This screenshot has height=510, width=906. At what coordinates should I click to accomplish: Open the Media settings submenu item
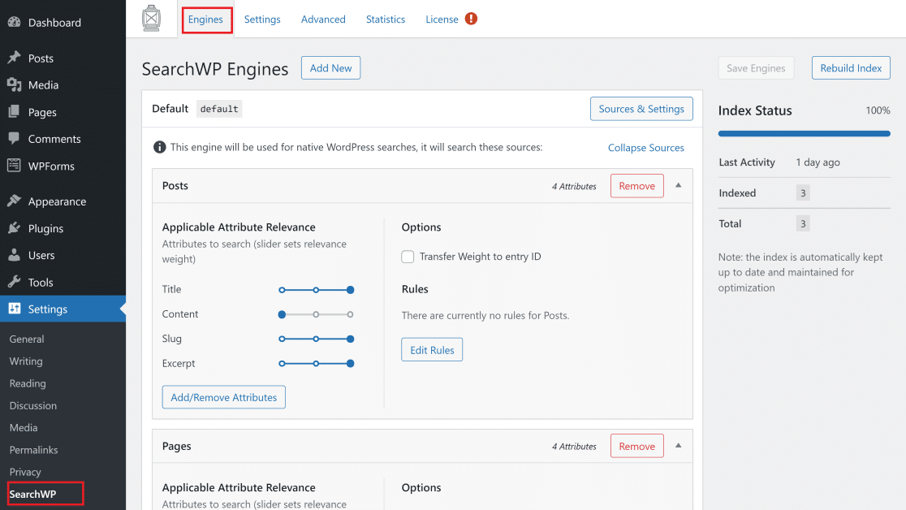click(24, 427)
